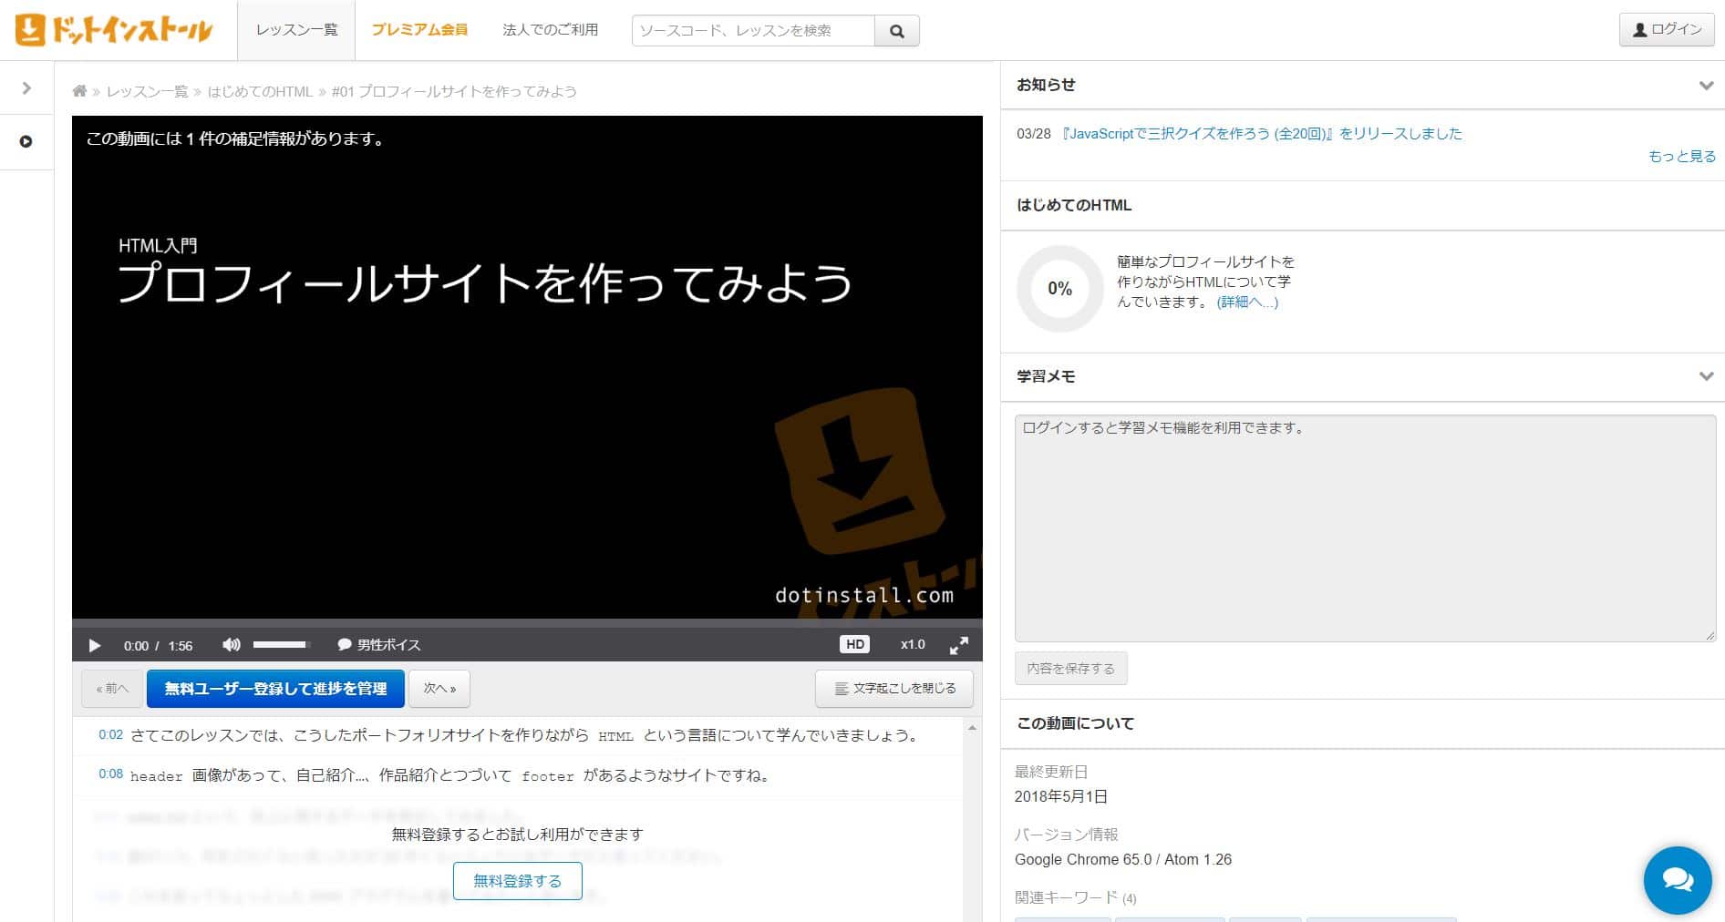Click the この動画について heading
The height and width of the screenshot is (922, 1725).
(1076, 723)
